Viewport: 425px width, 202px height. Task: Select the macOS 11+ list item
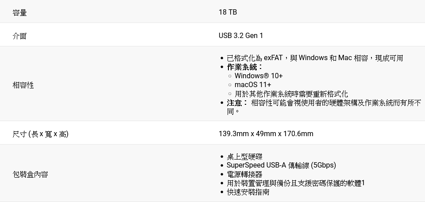pos(253,85)
